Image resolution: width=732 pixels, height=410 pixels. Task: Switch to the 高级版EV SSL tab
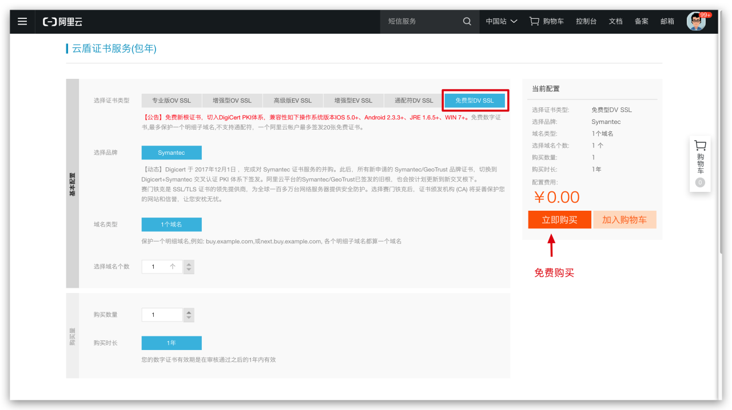click(292, 100)
